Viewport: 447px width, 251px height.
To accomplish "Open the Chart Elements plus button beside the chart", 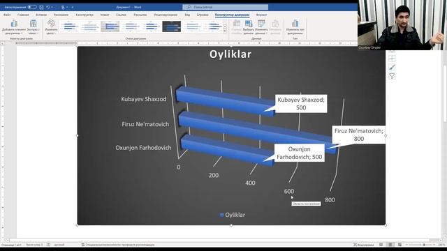I will pyautogui.click(x=392, y=59).
